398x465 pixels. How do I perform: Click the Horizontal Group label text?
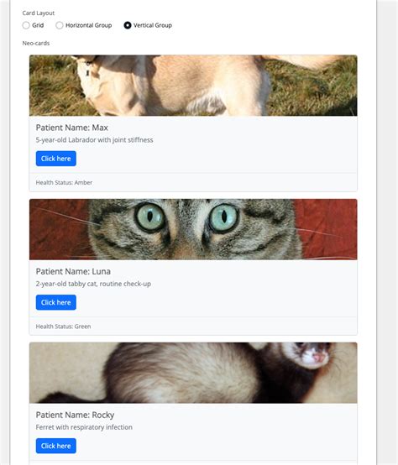coord(89,25)
